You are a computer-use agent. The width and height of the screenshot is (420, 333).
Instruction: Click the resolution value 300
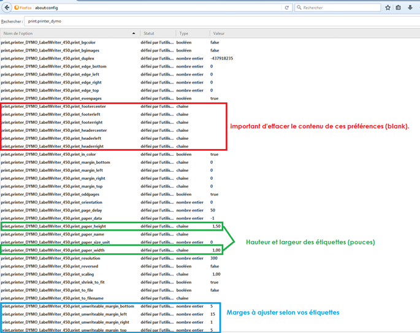click(214, 258)
